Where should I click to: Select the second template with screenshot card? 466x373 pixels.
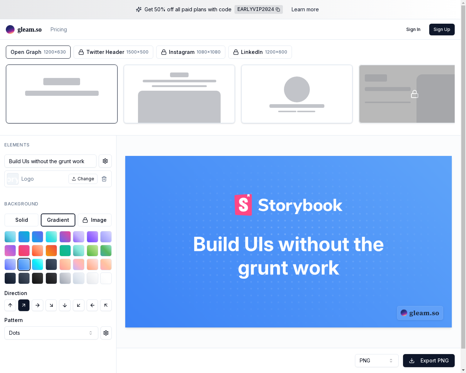point(179,94)
